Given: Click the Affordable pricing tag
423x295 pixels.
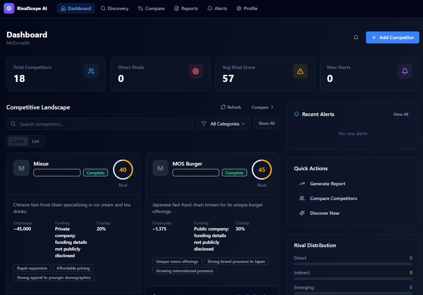Looking at the screenshot, I should click(x=73, y=268).
